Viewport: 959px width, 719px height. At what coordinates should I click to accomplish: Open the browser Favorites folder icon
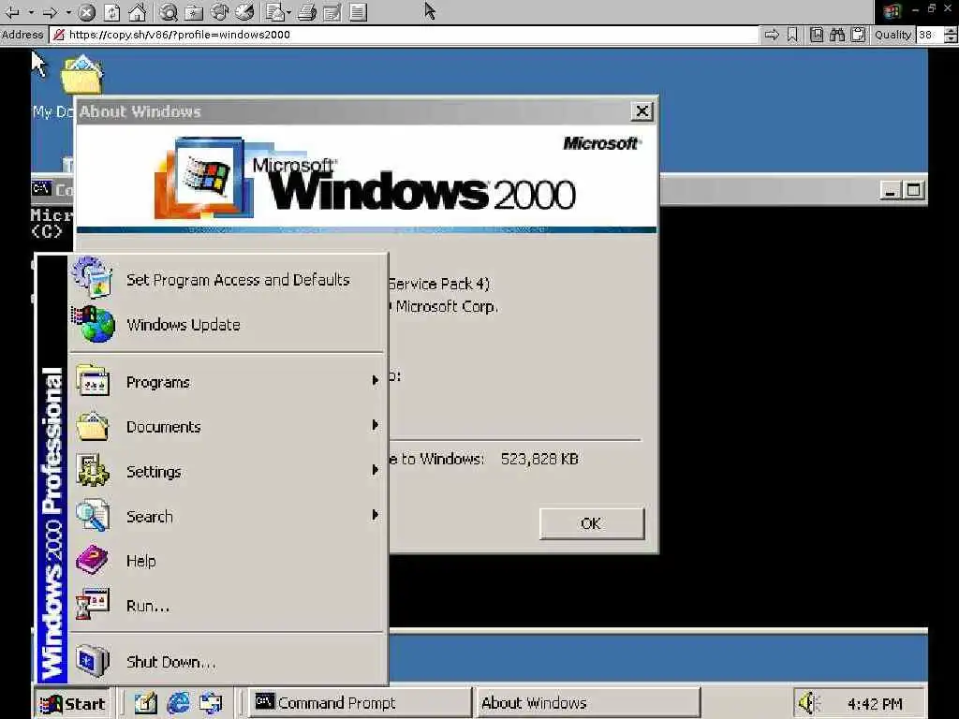[194, 11]
